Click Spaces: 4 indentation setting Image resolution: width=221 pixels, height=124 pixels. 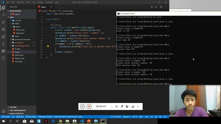pyautogui.click(x=126, y=117)
